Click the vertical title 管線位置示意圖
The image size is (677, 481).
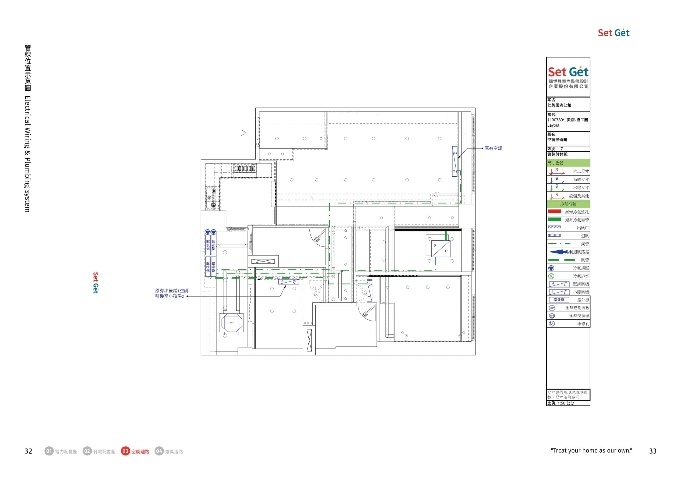tap(27, 68)
